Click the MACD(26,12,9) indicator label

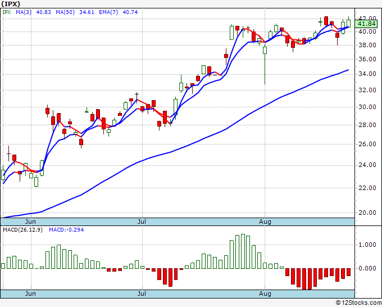22,230
